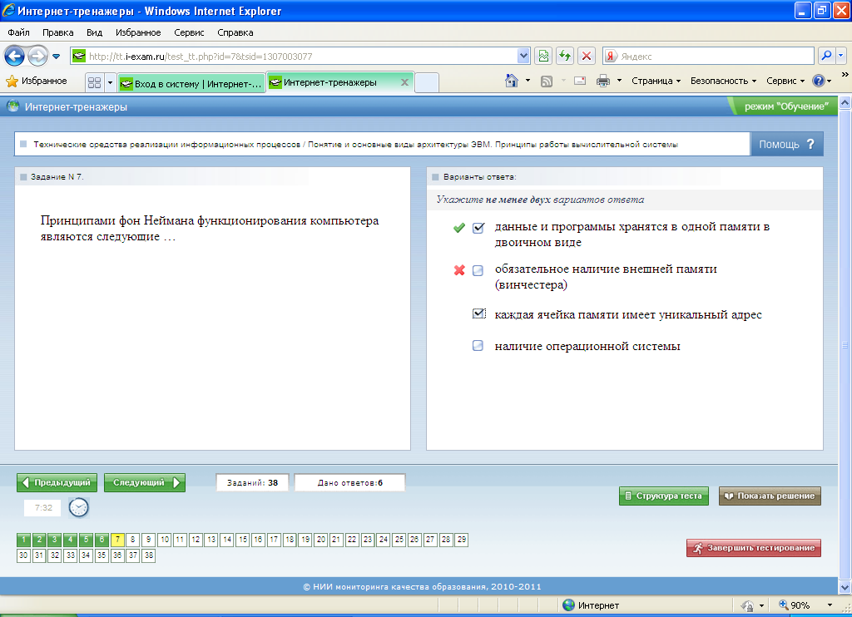Open the Файл menu

point(18,32)
